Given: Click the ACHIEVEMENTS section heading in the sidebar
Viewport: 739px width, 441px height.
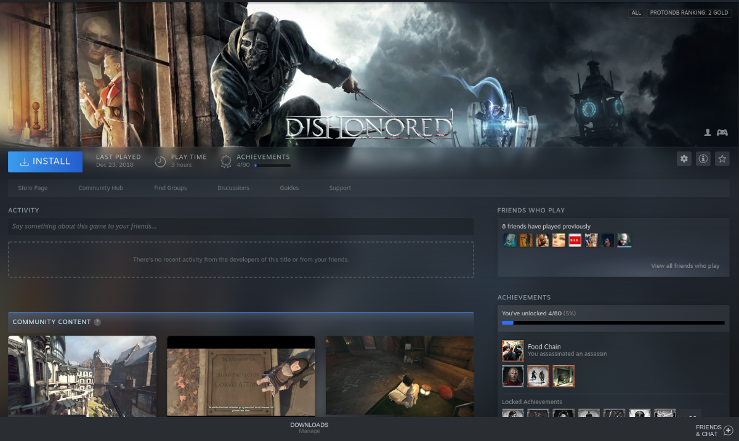Looking at the screenshot, I should click(x=524, y=297).
